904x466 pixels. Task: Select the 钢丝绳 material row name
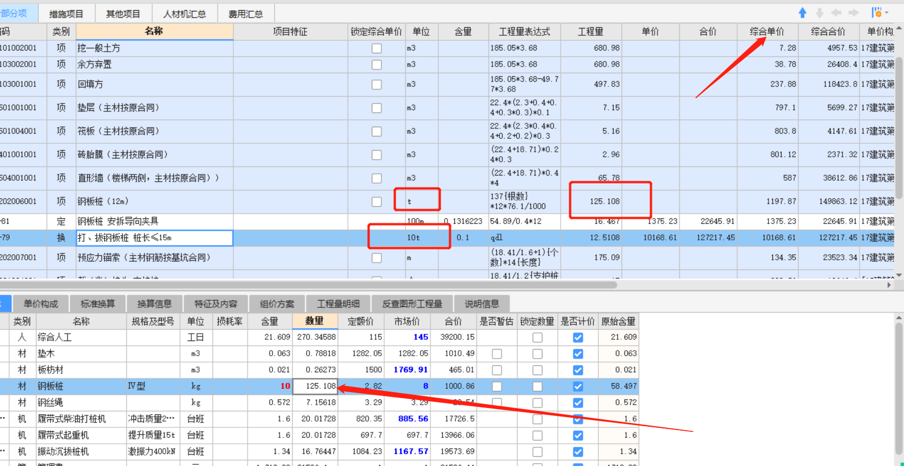tap(81, 403)
